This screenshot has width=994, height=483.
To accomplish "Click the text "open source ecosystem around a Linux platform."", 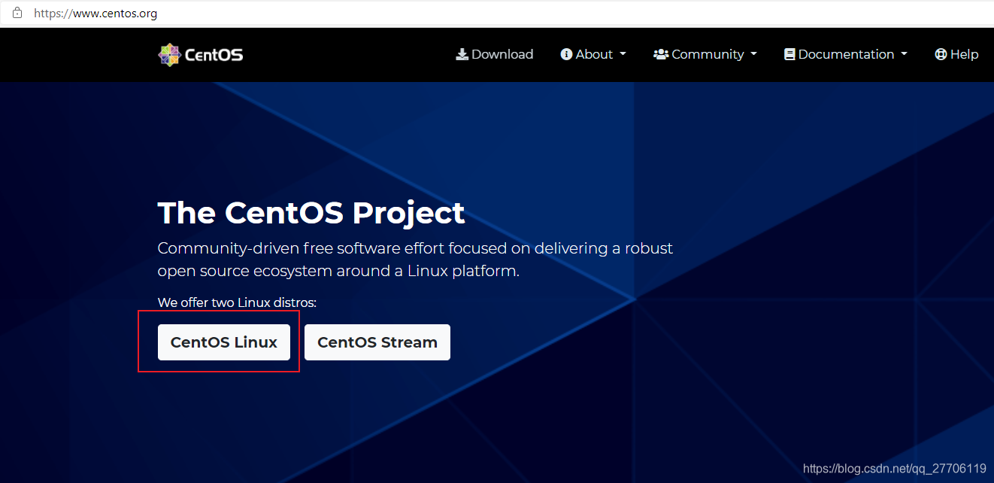I will (x=338, y=271).
